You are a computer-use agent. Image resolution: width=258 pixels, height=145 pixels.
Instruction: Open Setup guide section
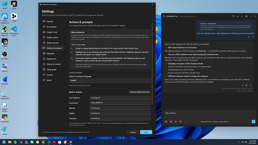(x=53, y=69)
